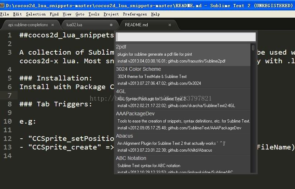
Task: Click the '### Tab Triggers:' heading text
Action: pyautogui.click(x=56, y=104)
